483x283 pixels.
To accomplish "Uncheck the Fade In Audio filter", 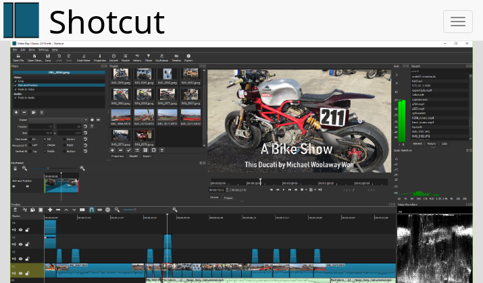I will [16, 98].
